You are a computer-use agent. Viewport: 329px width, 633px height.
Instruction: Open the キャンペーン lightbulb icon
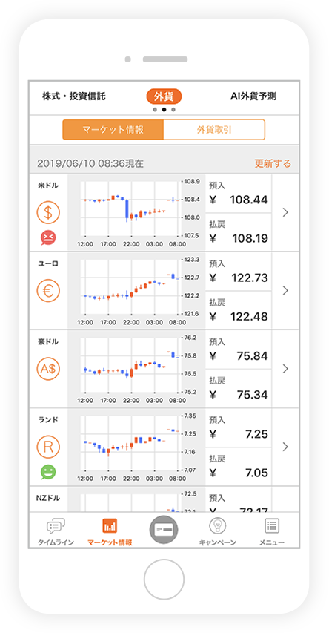[217, 525]
